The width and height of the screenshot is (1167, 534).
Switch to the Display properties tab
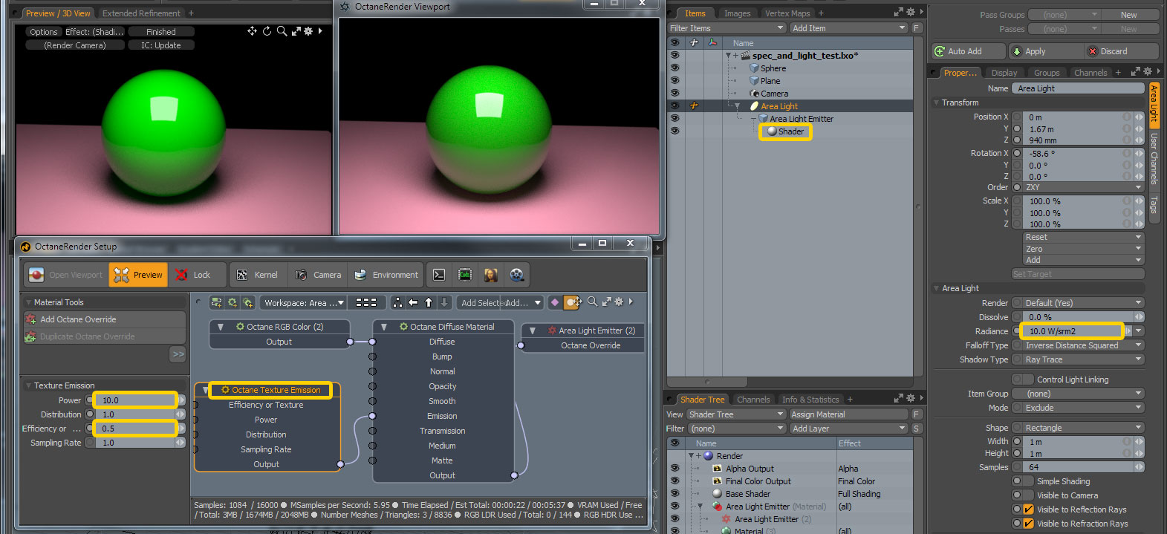pyautogui.click(x=1004, y=73)
